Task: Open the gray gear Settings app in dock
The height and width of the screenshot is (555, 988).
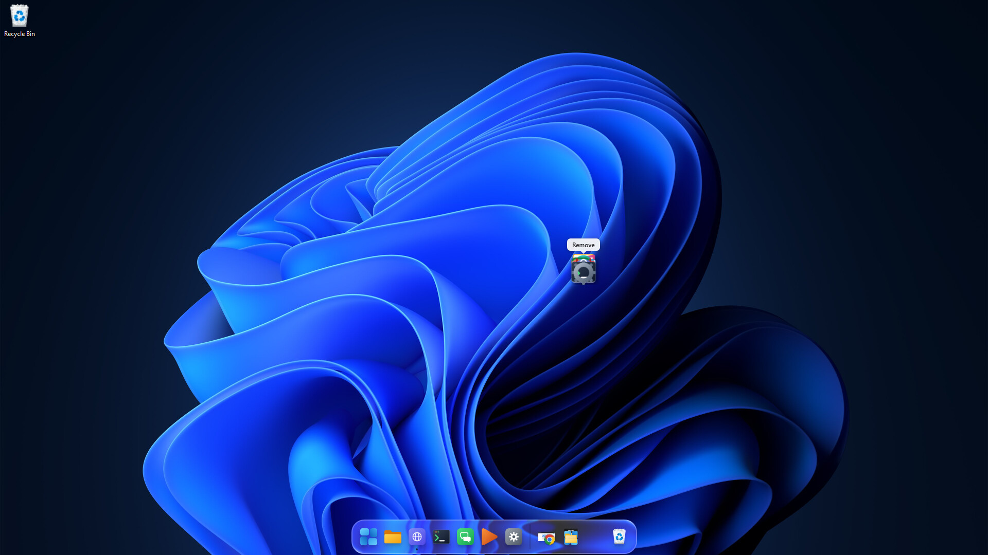Action: point(514,537)
